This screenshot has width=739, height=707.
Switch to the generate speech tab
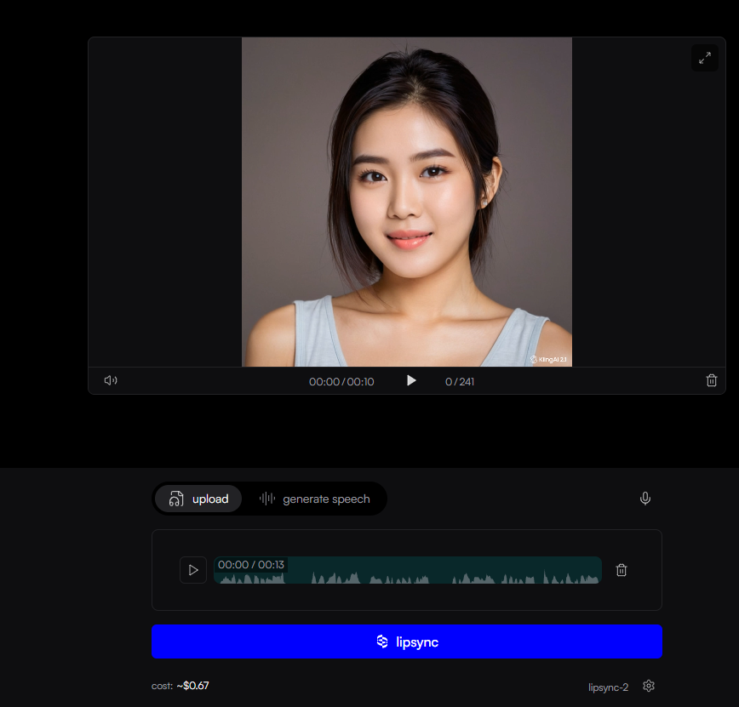click(x=325, y=499)
